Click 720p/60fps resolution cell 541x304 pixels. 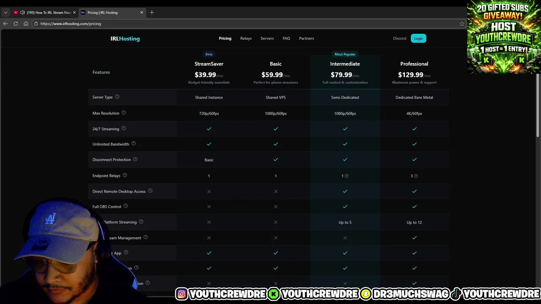tap(209, 114)
